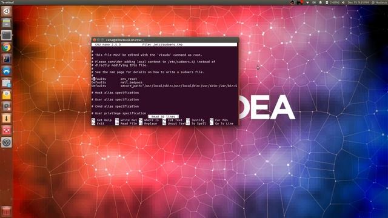Click the 'Please consider adding local content' line
The height and width of the screenshot is (218, 388).
(x=153, y=62)
